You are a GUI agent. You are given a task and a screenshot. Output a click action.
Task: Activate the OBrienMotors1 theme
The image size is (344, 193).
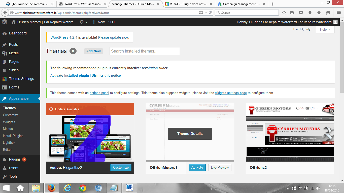[197, 168]
